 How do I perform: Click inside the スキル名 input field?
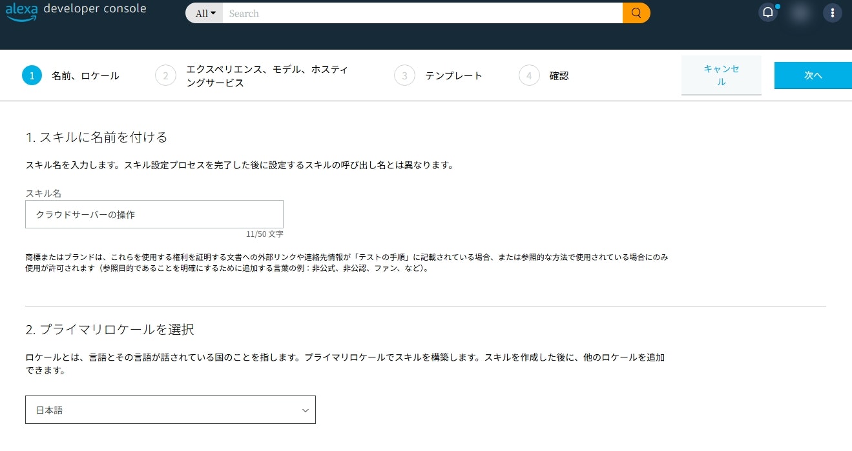click(154, 214)
